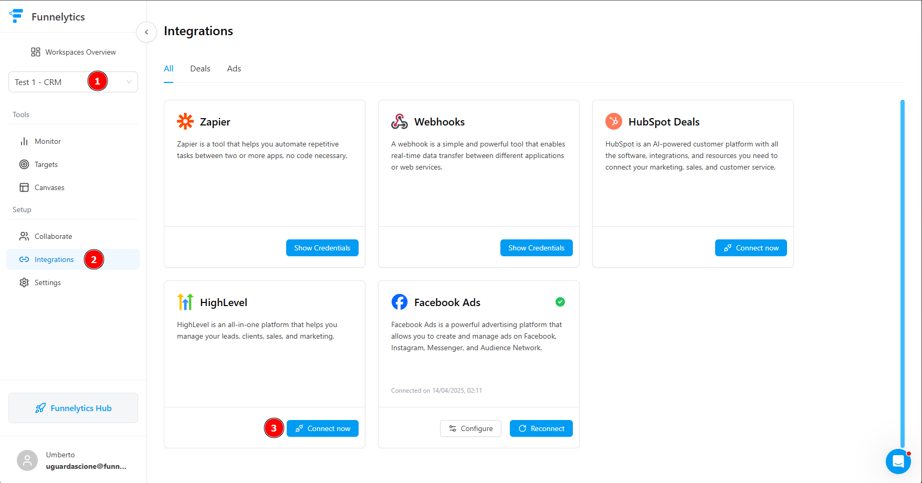This screenshot has height=483, width=922.
Task: Switch to the Deals tab
Action: (x=200, y=69)
